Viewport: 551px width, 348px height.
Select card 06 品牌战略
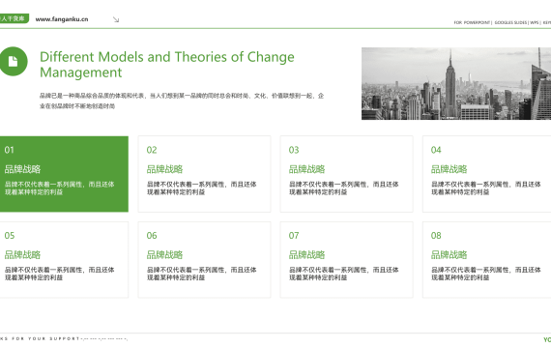tap(204, 260)
